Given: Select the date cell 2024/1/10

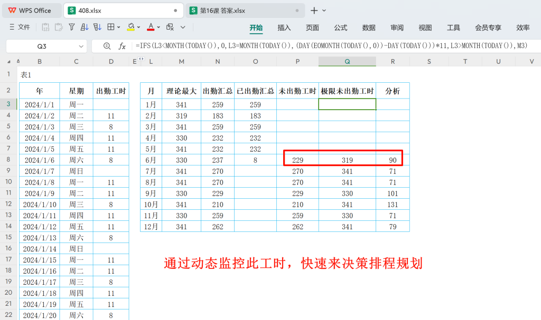Looking at the screenshot, I should 39,205.
